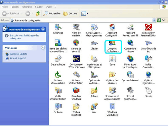Open the Favoris menu
Viewport: 168px width, 126px height.
tap(39, 7)
